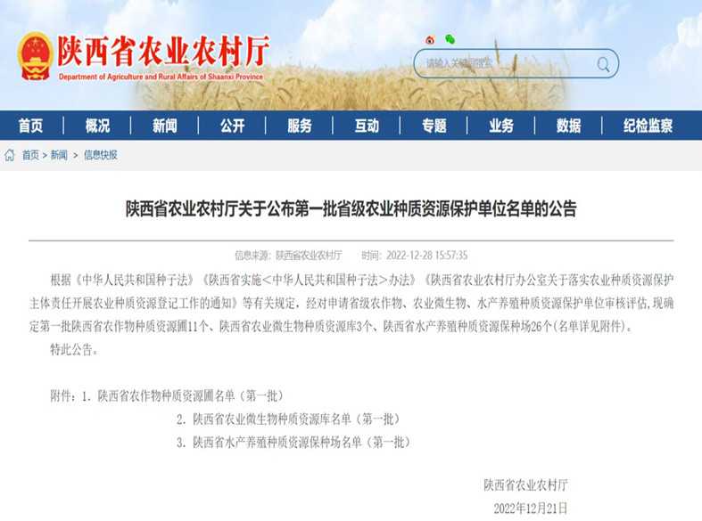
Task: Click the breadcrumb home icon
Action: [10, 155]
